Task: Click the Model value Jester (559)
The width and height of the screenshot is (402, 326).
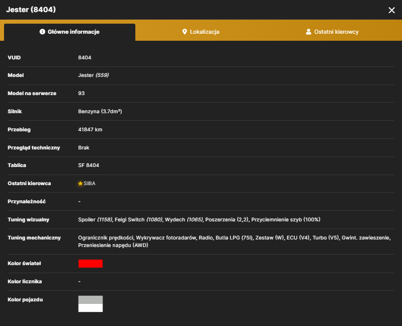Action: pos(93,75)
